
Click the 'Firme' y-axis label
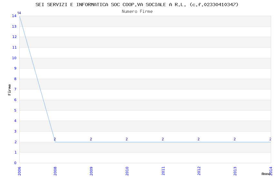[x=9, y=90]
